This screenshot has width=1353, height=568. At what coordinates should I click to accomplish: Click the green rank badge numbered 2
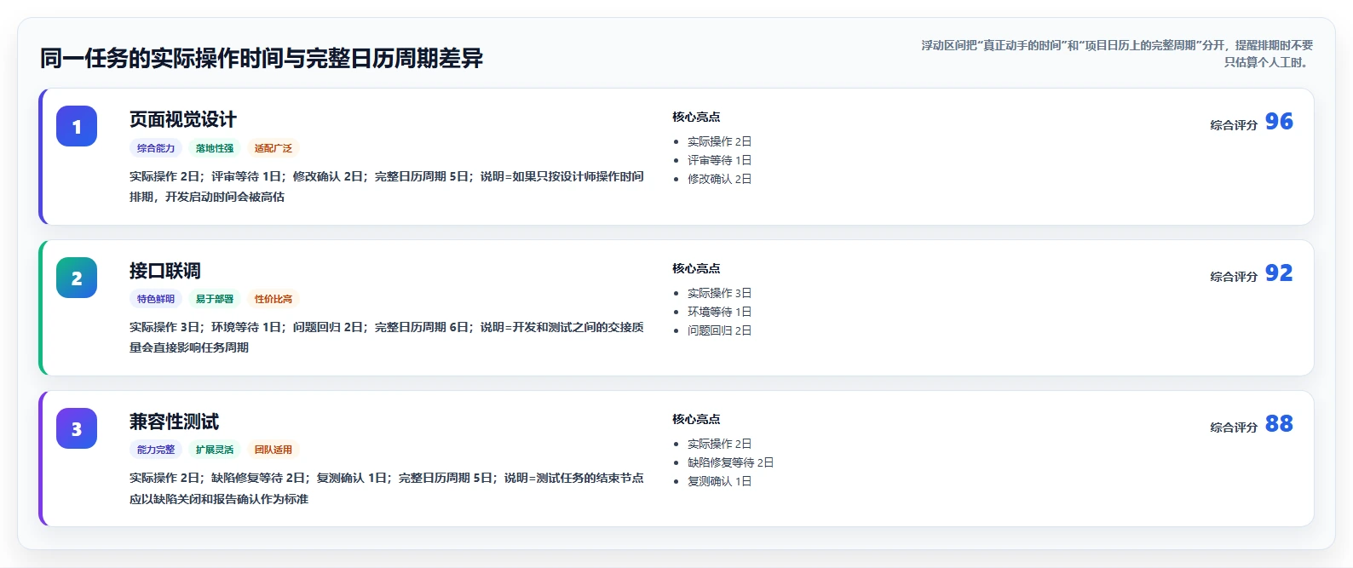pyautogui.click(x=77, y=278)
